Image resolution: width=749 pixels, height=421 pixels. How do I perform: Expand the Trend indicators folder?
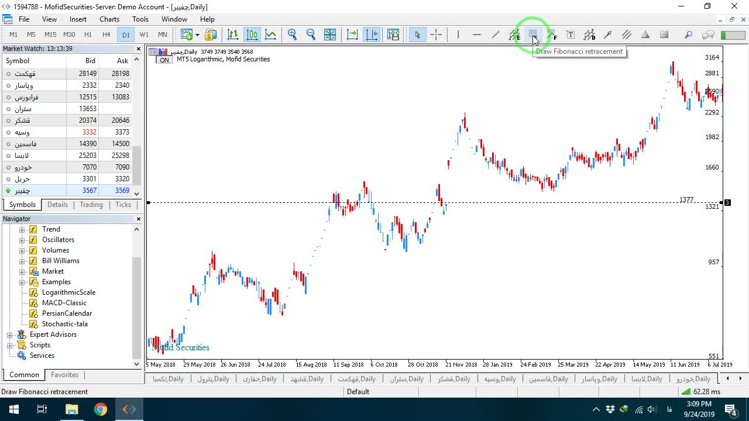point(22,229)
